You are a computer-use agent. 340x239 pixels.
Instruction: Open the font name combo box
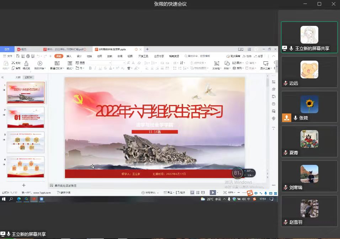pyautogui.click(x=100, y=63)
